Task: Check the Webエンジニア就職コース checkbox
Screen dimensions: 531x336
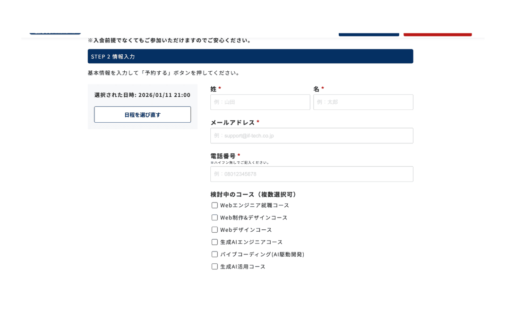Action: [x=214, y=205]
